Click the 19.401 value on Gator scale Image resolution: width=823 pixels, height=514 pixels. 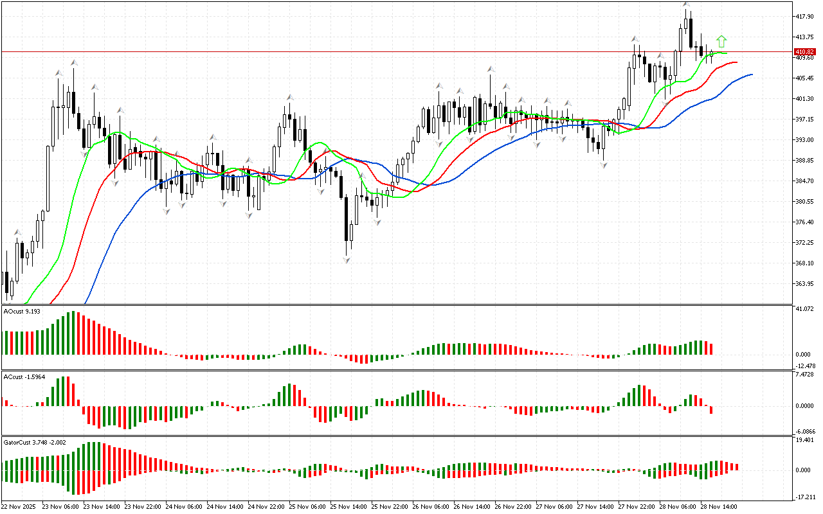tap(805, 440)
